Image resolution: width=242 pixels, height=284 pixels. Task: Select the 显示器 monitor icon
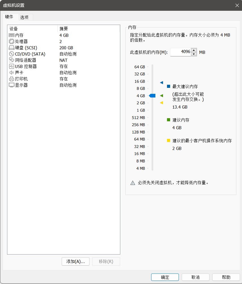tap(12, 85)
